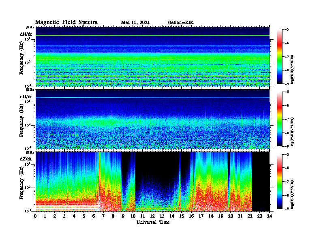This screenshot has width=321, height=248.
Task: Click hour "2" on the Universal Time axis
Action: point(55,216)
